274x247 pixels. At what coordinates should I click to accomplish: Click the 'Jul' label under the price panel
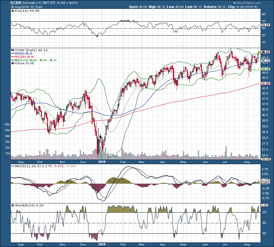pos(225,162)
